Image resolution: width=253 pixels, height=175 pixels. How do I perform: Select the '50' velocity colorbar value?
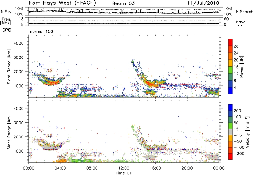[236, 123]
